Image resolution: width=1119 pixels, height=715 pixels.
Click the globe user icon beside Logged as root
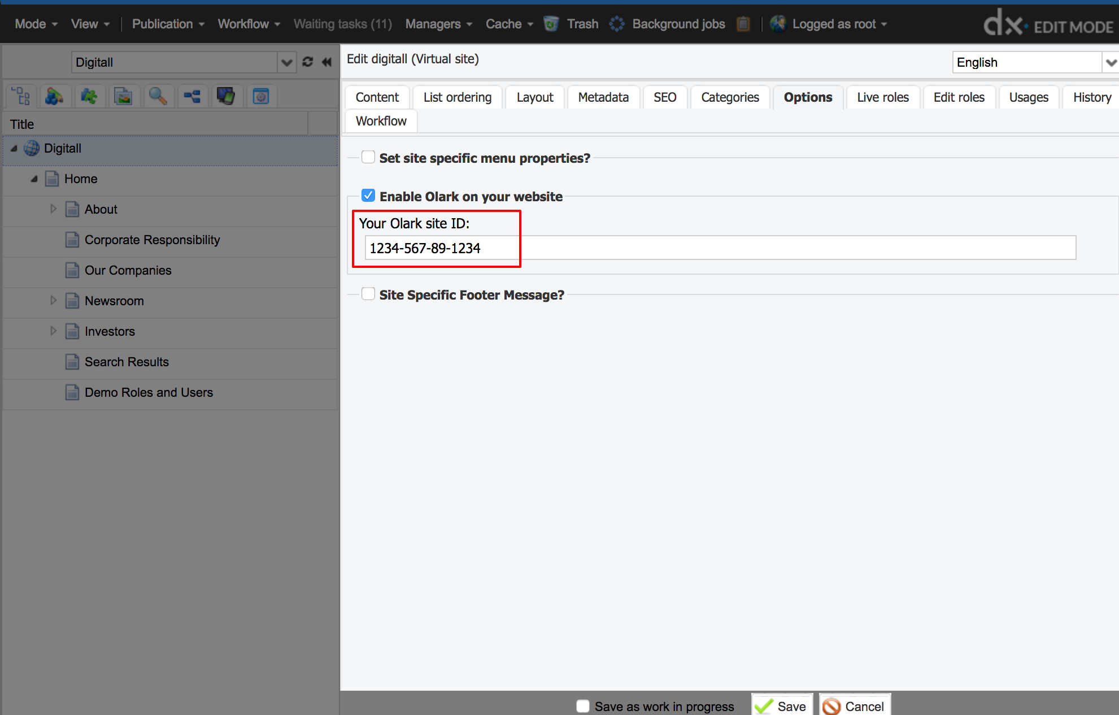778,24
